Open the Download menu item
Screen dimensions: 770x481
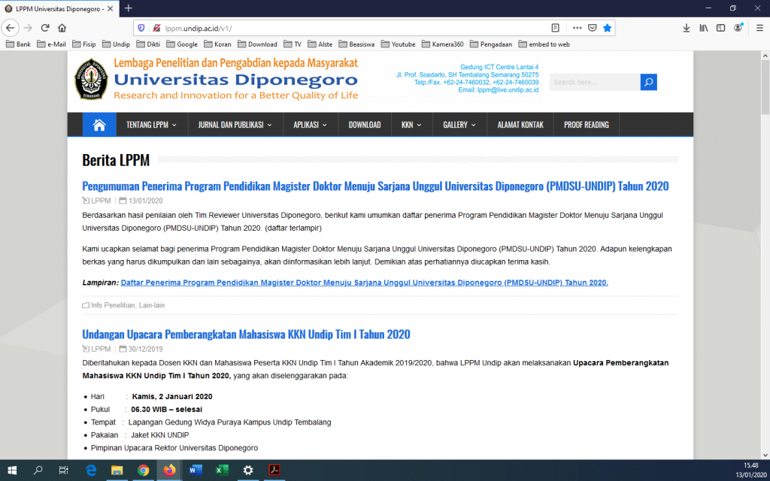pos(365,125)
